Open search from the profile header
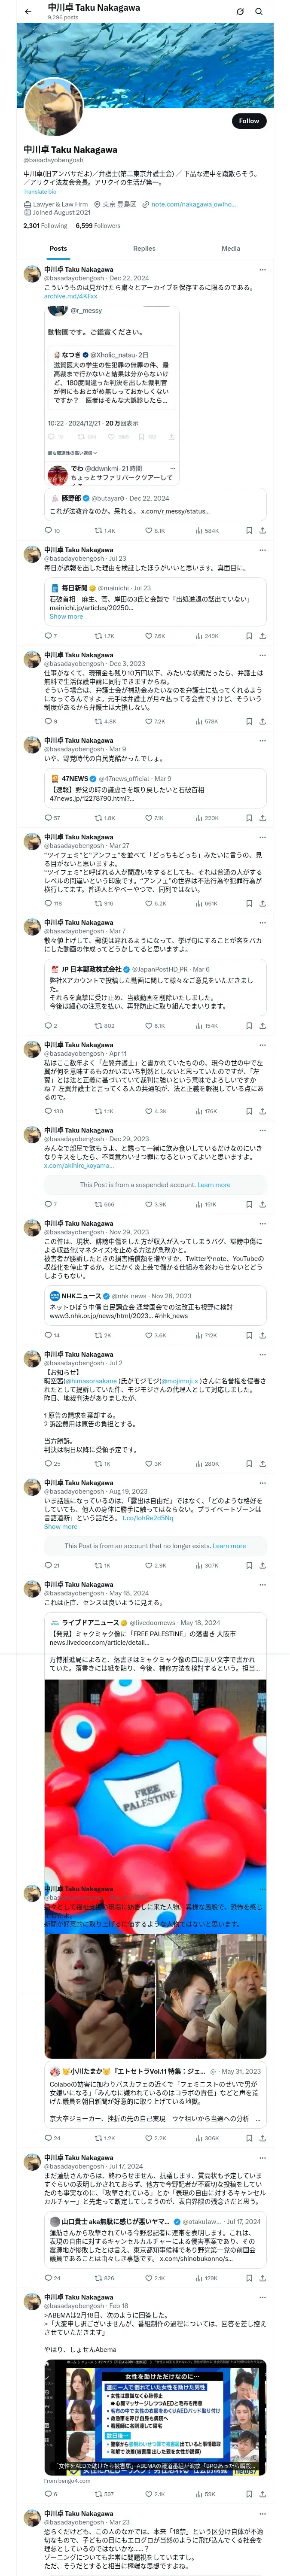This screenshot has width=290, height=2576. [x=258, y=12]
